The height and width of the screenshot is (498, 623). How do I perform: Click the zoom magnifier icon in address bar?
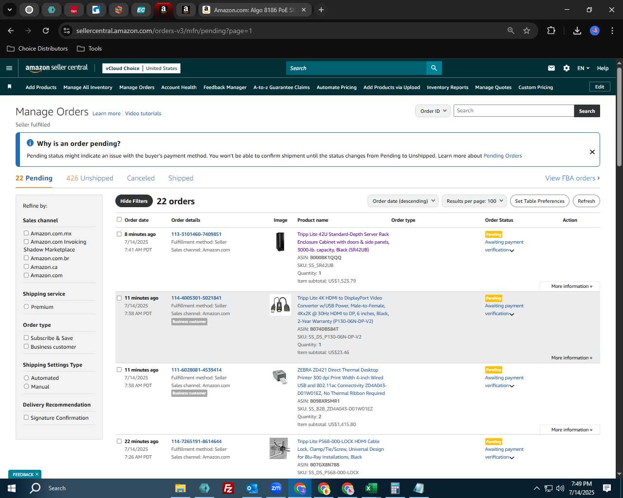click(511, 31)
